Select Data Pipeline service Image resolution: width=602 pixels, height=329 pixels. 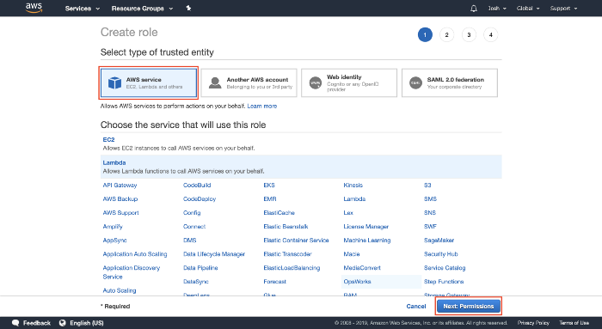pyautogui.click(x=200, y=268)
